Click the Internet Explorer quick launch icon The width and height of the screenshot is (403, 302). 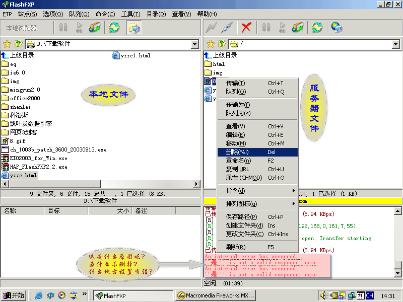coord(39,295)
